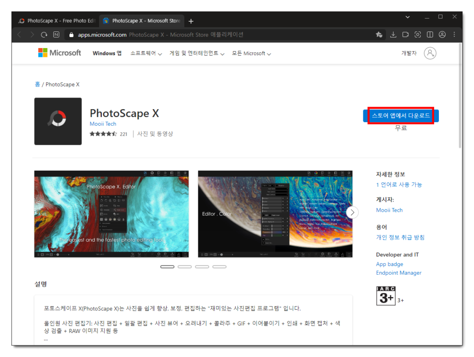This screenshot has height=357, width=474.
Task: Select the first carousel indicator
Action: click(x=167, y=267)
